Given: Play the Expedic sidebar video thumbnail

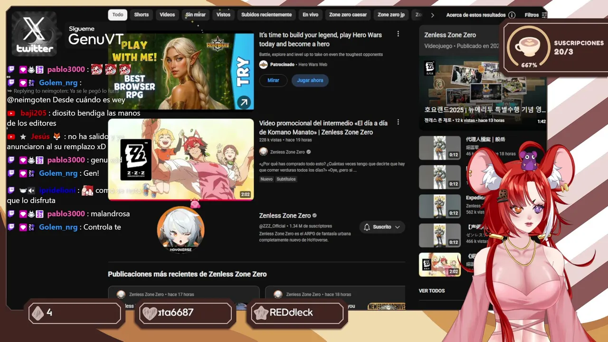Looking at the screenshot, I should (440, 206).
